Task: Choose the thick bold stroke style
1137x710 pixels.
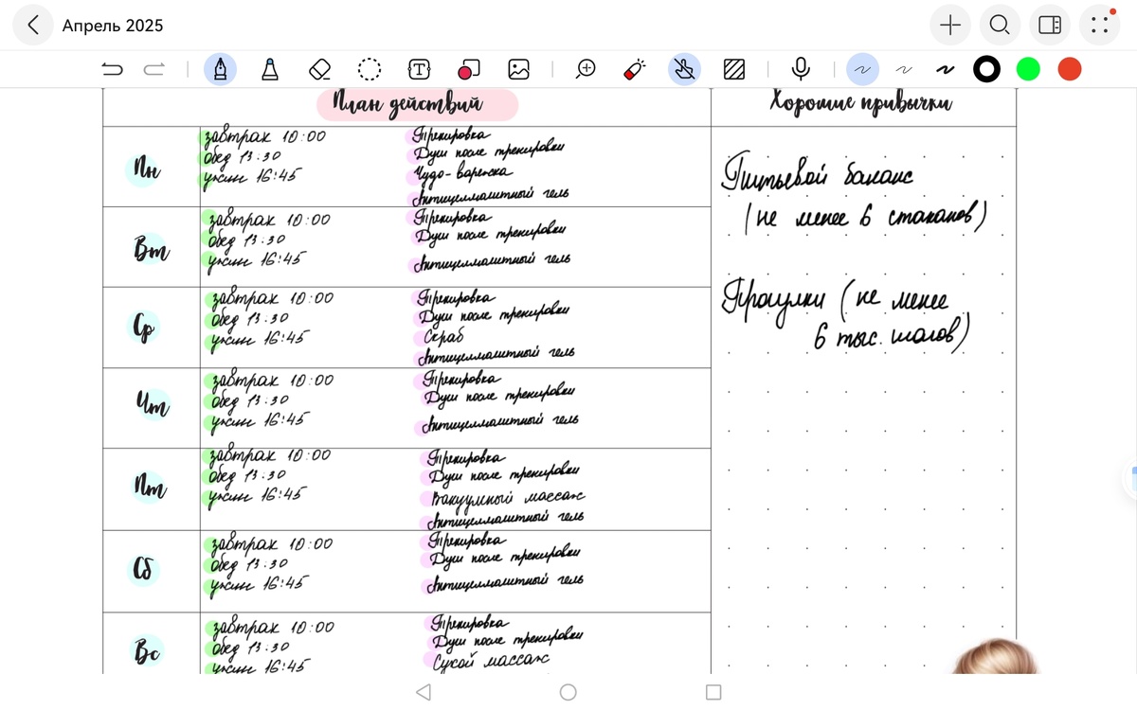Action: (x=945, y=69)
